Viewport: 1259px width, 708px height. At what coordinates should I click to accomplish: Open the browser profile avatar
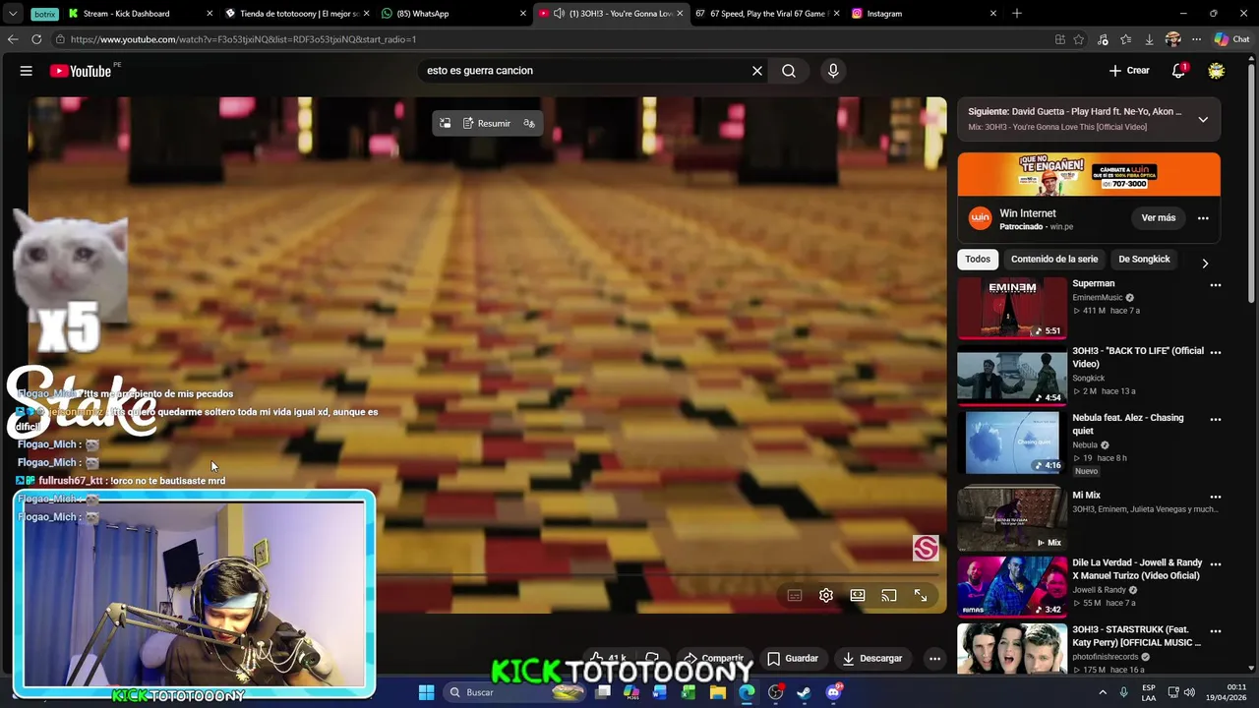tap(1172, 39)
